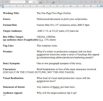Click Distribute Columns Evenly icon
This screenshot has width=103, height=101.
tap(85, 2)
